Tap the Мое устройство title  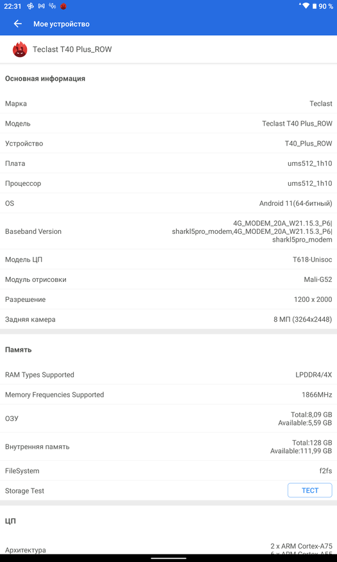coord(62,24)
